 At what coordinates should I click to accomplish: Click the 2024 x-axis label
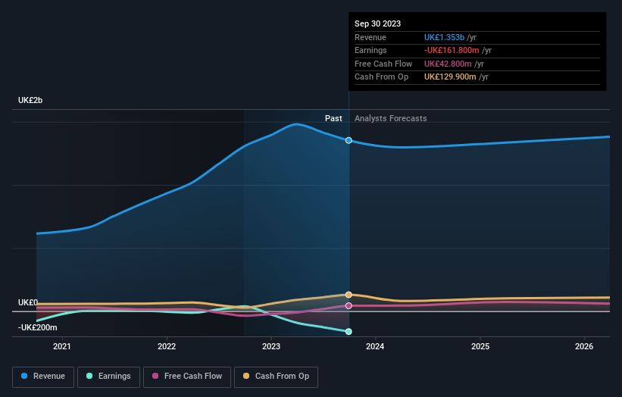(x=375, y=347)
